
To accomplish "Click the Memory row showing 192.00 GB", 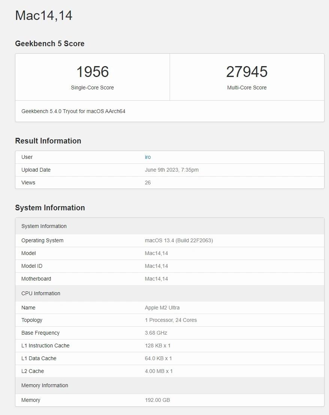I will (157, 400).
